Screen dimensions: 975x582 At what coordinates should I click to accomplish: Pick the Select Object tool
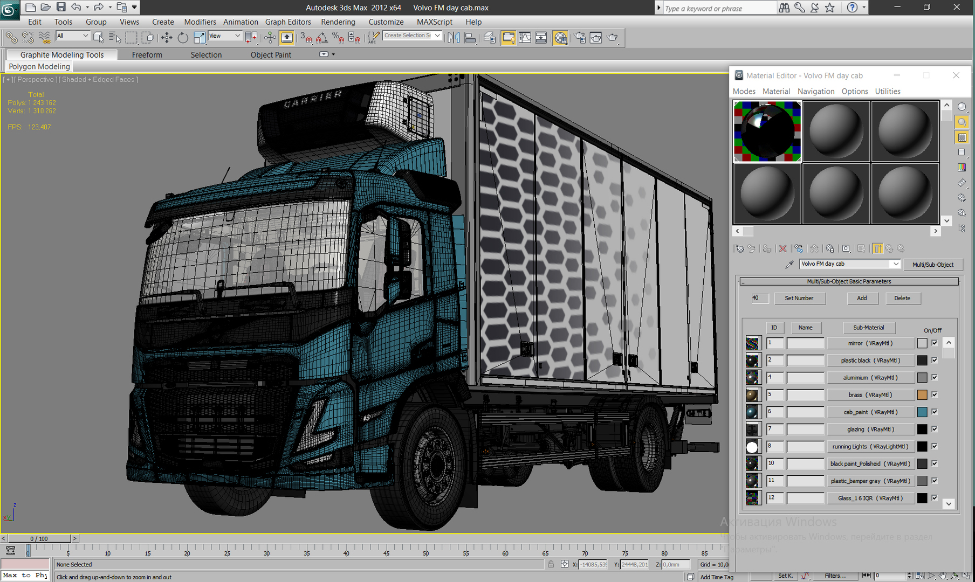[99, 37]
